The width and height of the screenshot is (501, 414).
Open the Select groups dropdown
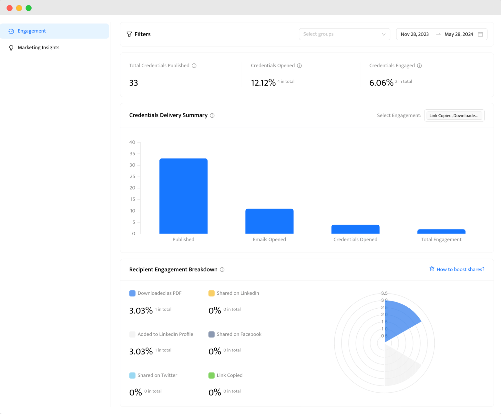coord(344,34)
